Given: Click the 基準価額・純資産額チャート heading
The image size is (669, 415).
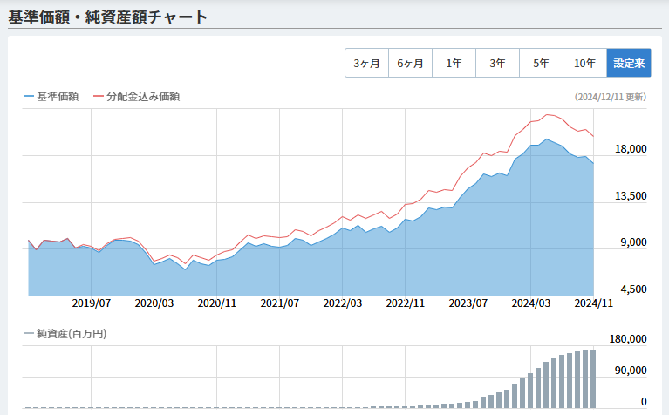Looking at the screenshot, I should [107, 17].
